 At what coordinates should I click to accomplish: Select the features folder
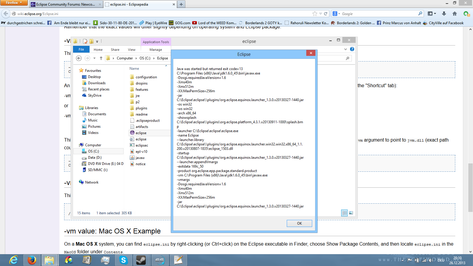tap(139, 90)
